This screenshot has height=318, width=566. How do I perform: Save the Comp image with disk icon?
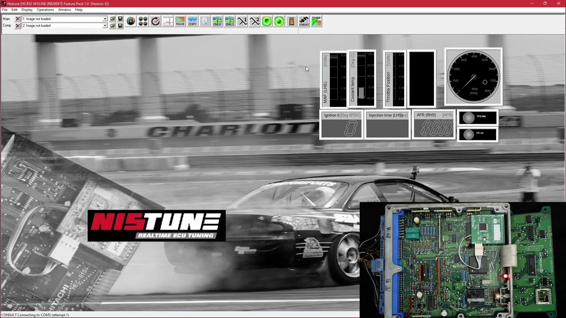[120, 26]
